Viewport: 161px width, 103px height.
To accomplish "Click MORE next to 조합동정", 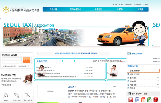I will click(114, 87).
